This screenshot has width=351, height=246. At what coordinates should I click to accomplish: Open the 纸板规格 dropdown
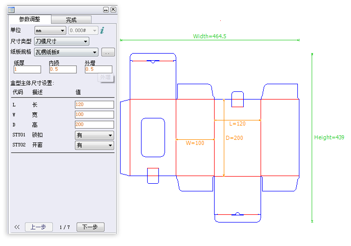click(66, 52)
